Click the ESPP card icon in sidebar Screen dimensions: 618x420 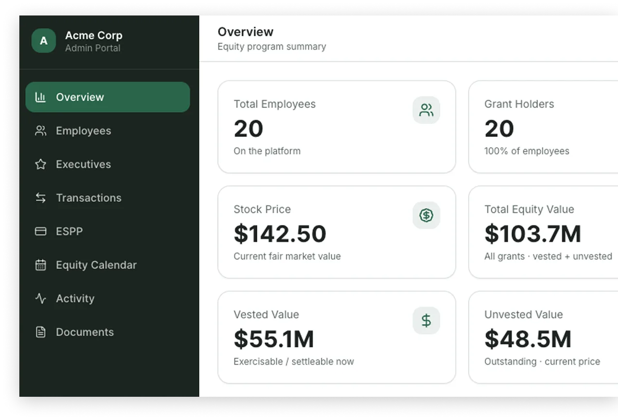coord(41,231)
